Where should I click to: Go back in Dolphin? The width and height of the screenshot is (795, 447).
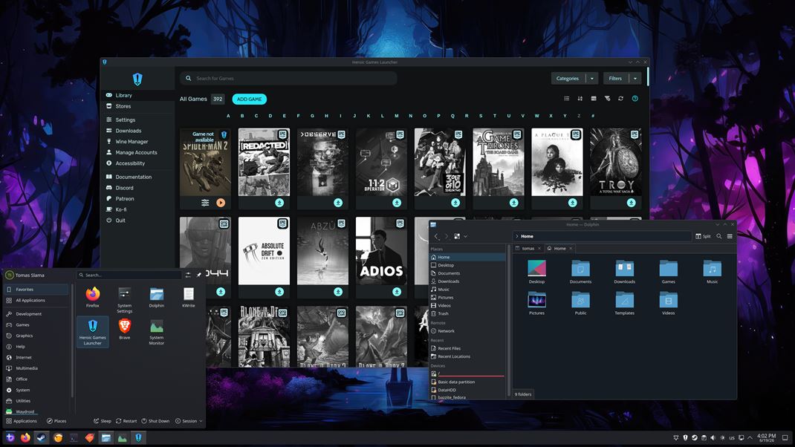click(x=437, y=236)
